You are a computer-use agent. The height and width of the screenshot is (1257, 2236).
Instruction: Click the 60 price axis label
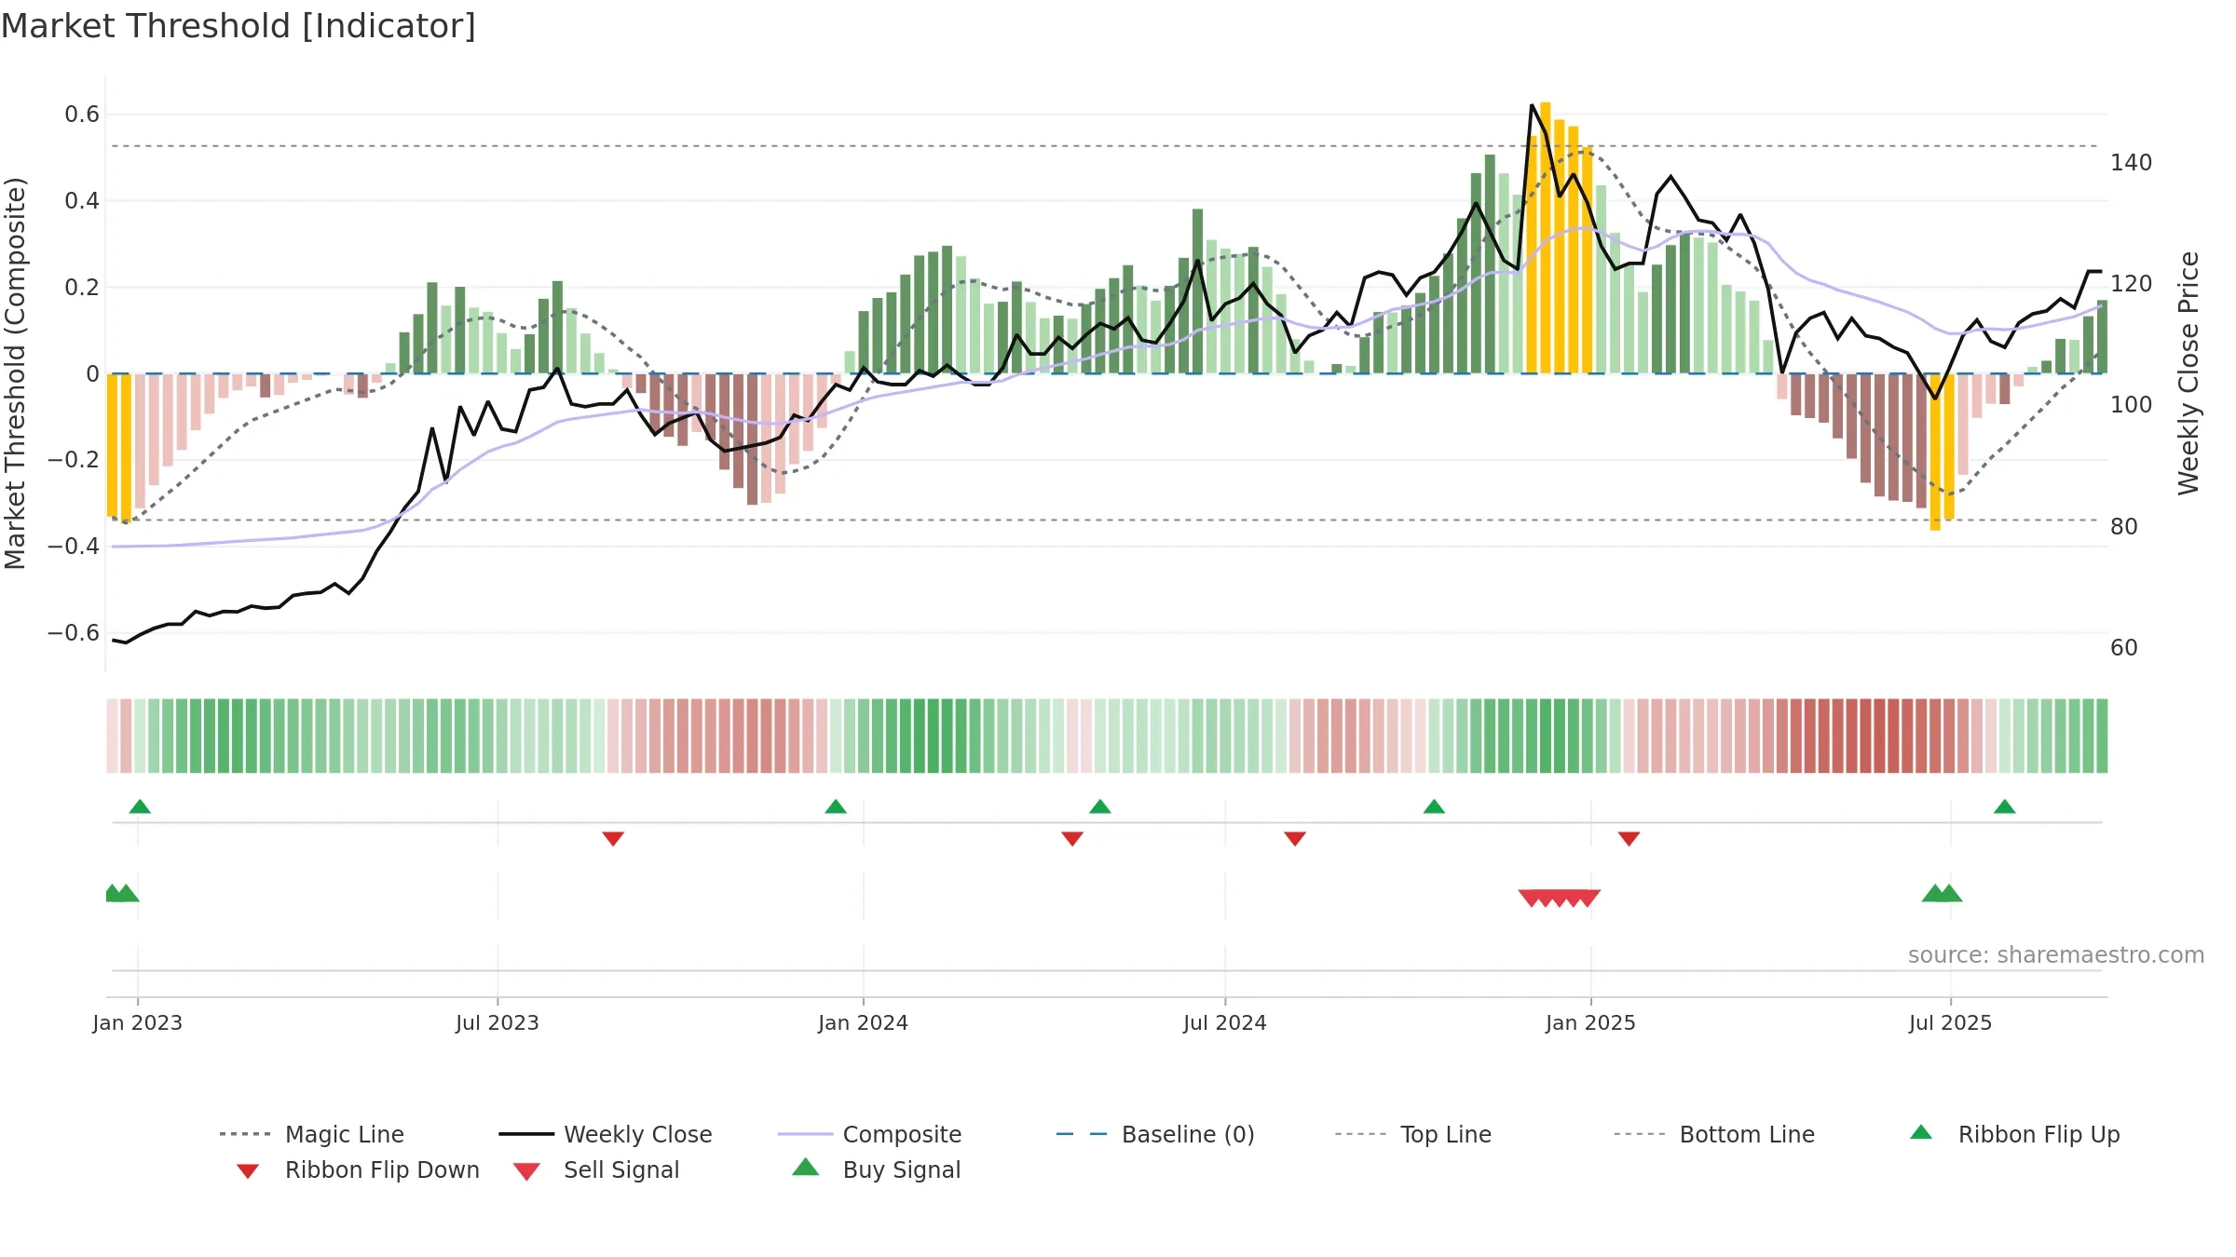(2124, 648)
